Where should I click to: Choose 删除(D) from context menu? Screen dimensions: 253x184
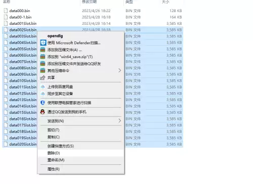[x=81, y=153]
